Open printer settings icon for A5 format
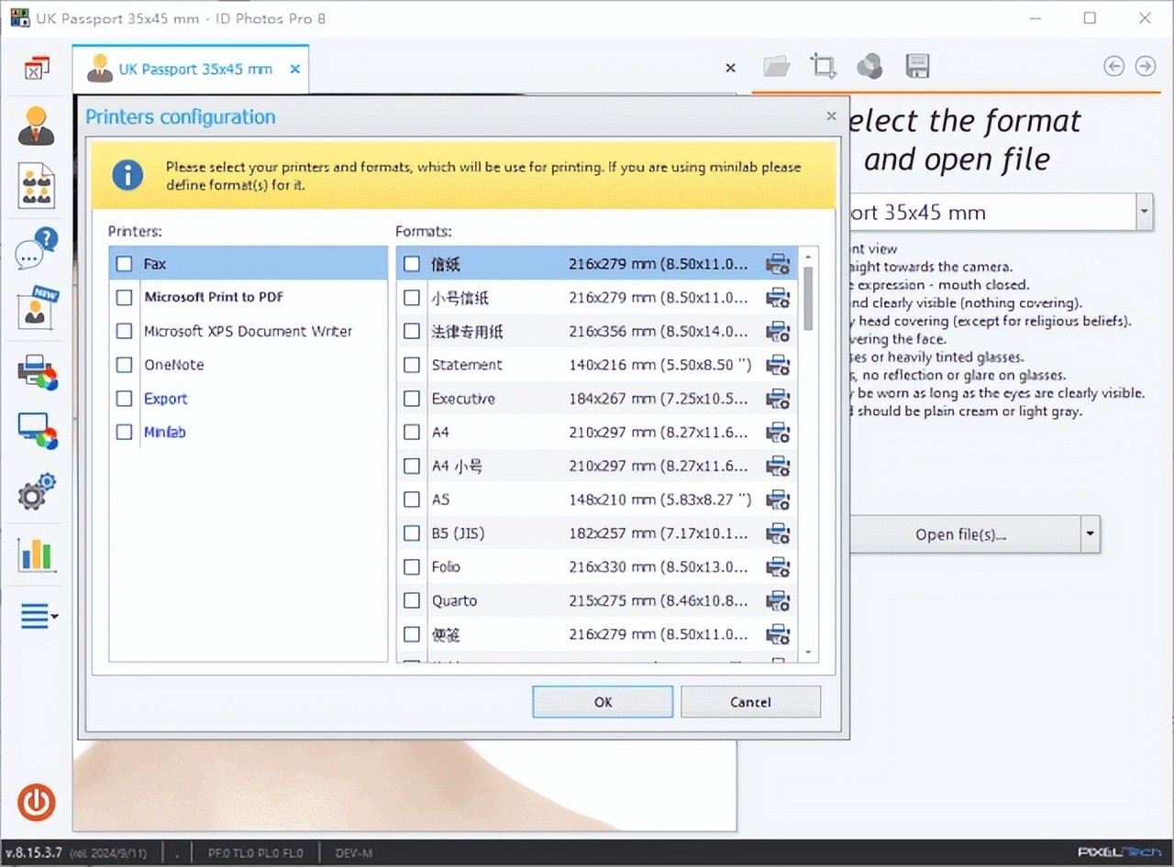The image size is (1174, 867). coord(778,499)
